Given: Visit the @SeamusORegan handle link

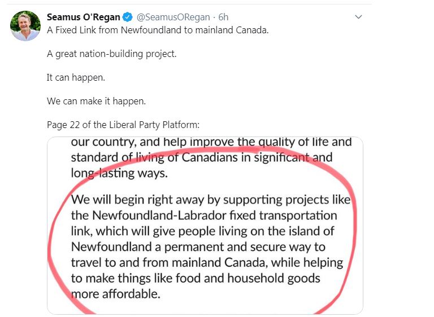Looking at the screenshot, I should (173, 17).
